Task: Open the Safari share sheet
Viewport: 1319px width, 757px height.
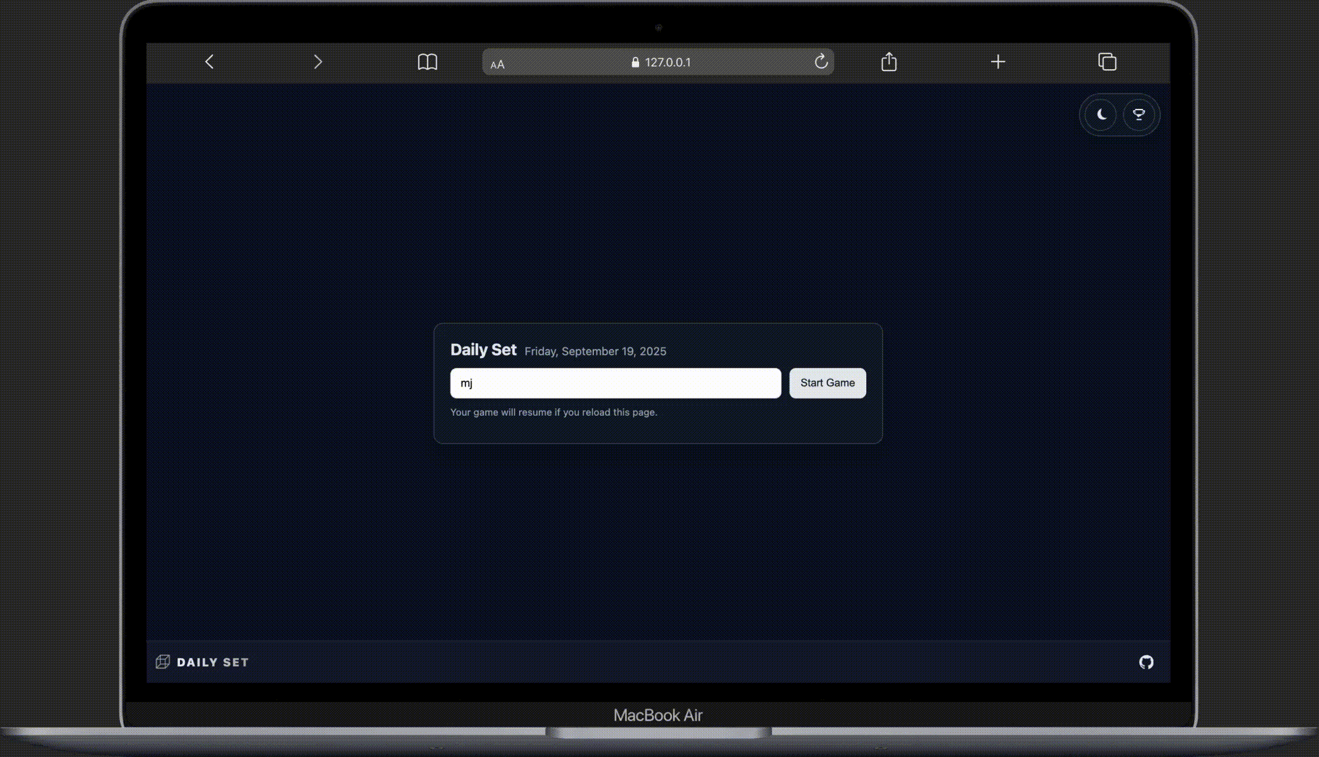Action: pos(889,62)
